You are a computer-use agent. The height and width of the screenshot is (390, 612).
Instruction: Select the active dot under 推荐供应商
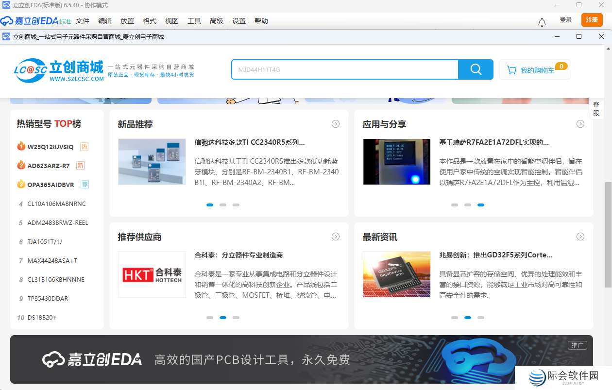222,317
